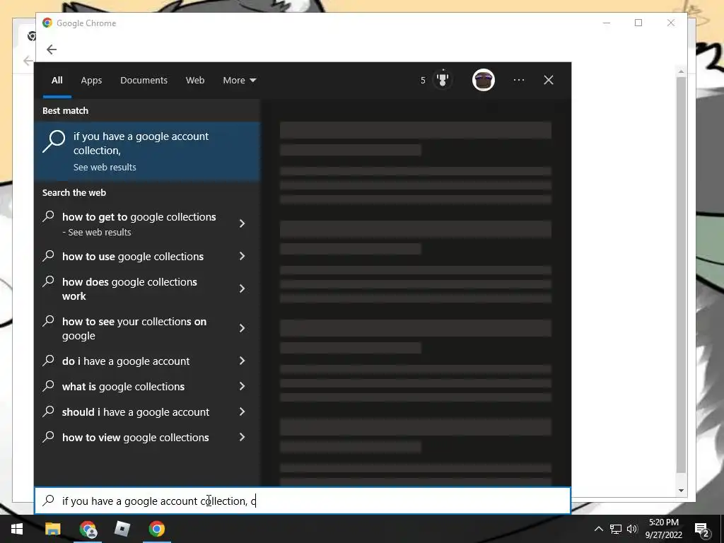
Task: Switch to the Documents search tab
Action: [x=144, y=81]
